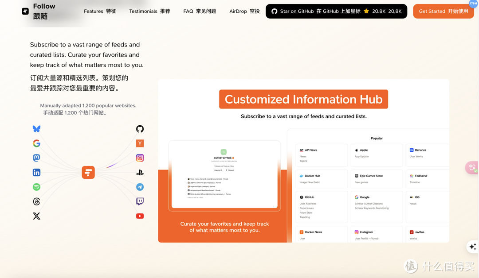479x278 pixels.
Task: Click '20.8K' star count in header
Action: click(379, 11)
